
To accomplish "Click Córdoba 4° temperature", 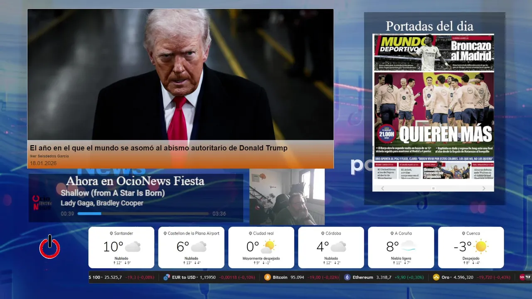I will 323,247.
